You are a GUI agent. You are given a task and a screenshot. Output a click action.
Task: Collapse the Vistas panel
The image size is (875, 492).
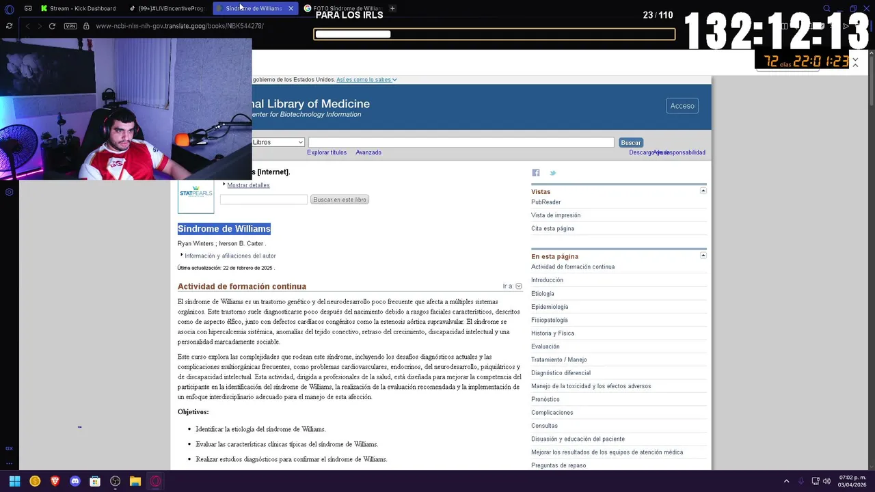pos(703,191)
